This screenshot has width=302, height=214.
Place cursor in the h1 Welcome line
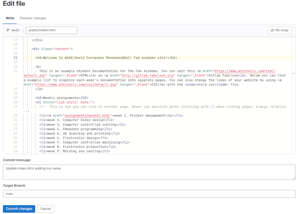pyautogui.click(x=106, y=58)
